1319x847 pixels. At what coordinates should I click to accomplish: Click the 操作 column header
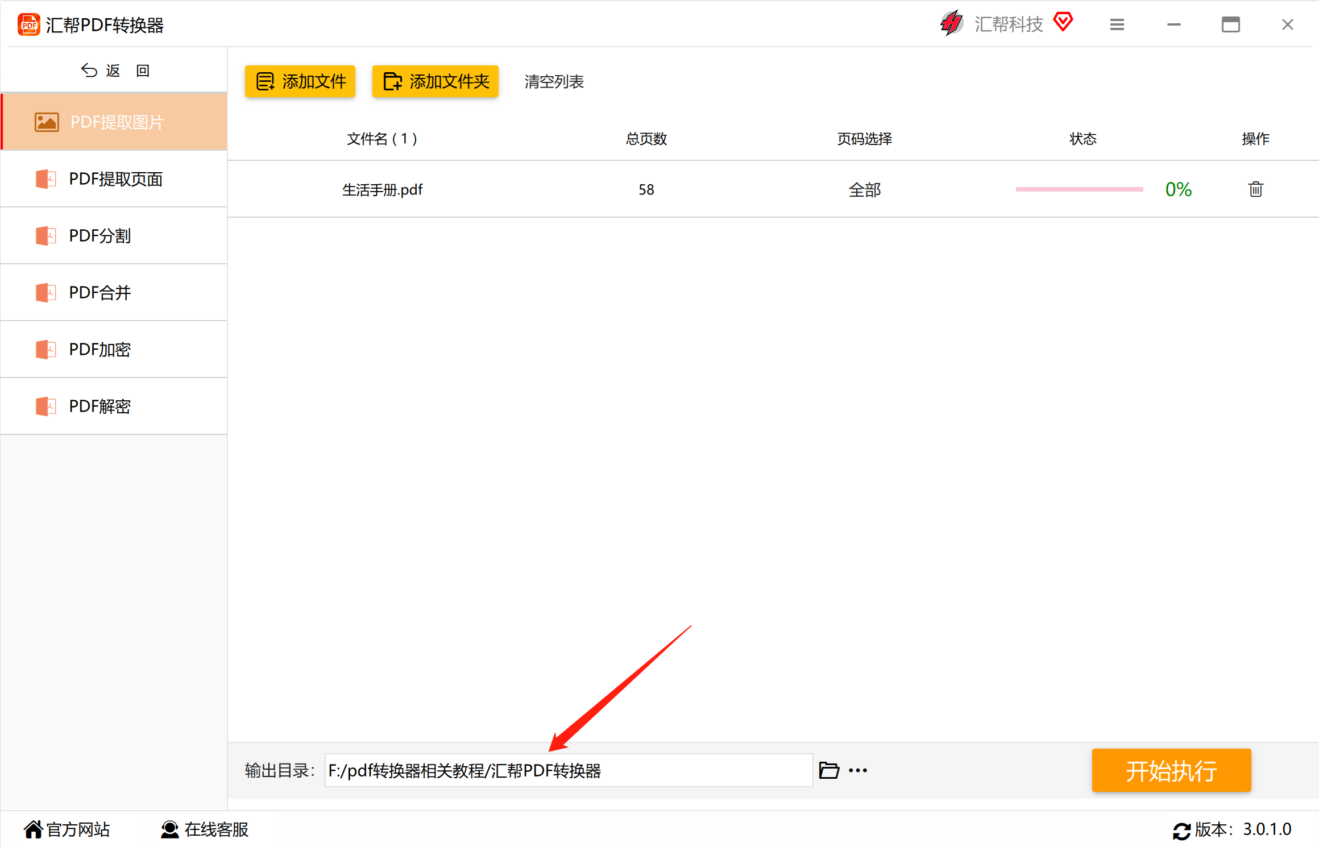pyautogui.click(x=1255, y=139)
